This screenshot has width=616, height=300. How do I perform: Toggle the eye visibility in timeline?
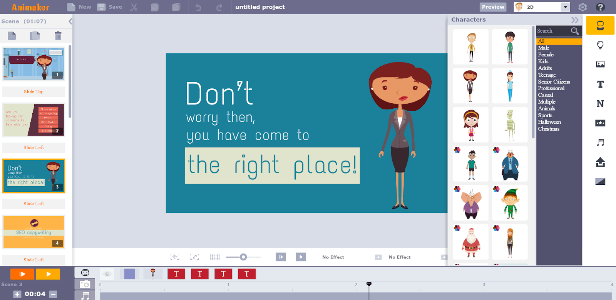point(107,274)
